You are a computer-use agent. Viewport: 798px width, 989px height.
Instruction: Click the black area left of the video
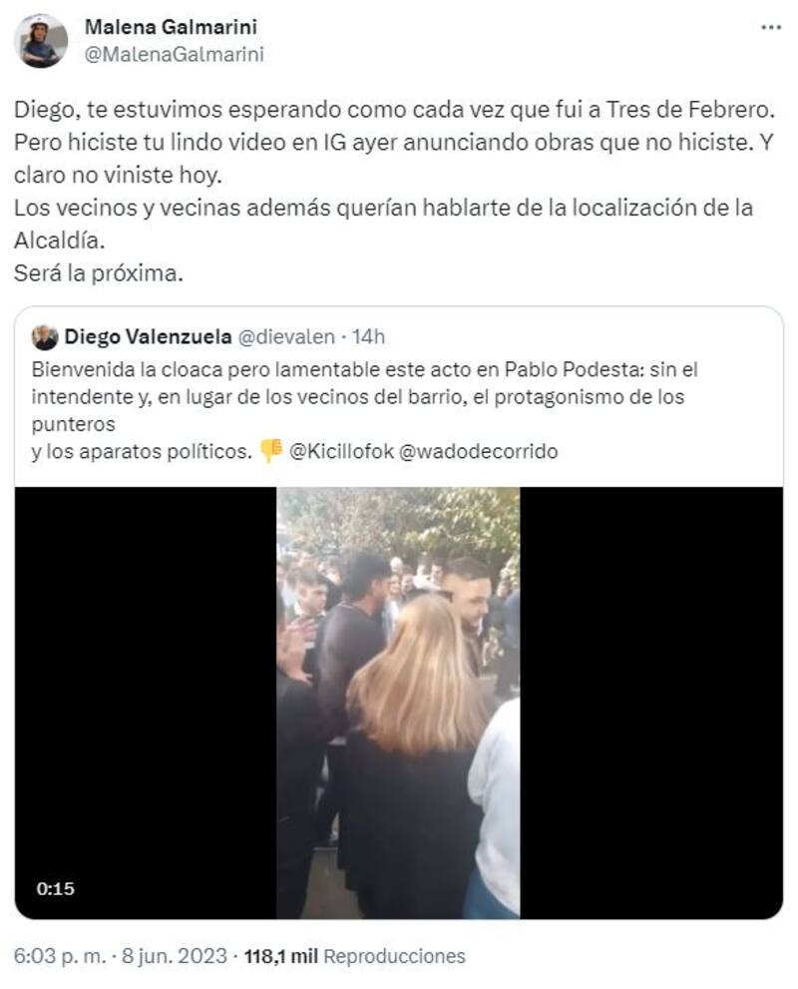pos(146,703)
